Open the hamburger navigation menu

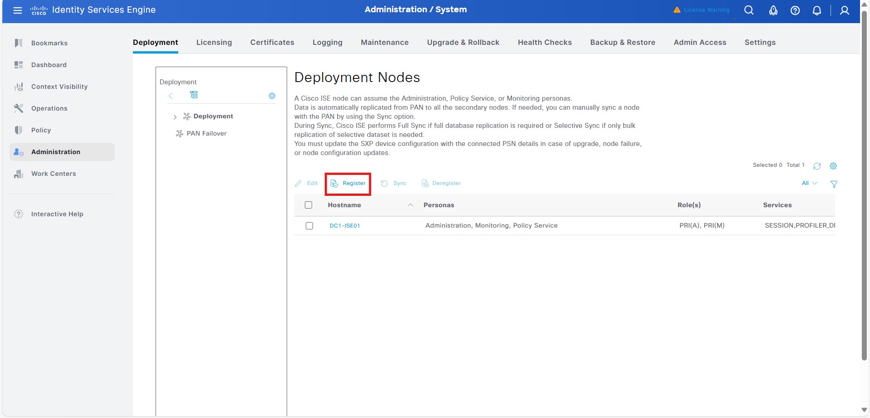pyautogui.click(x=18, y=10)
